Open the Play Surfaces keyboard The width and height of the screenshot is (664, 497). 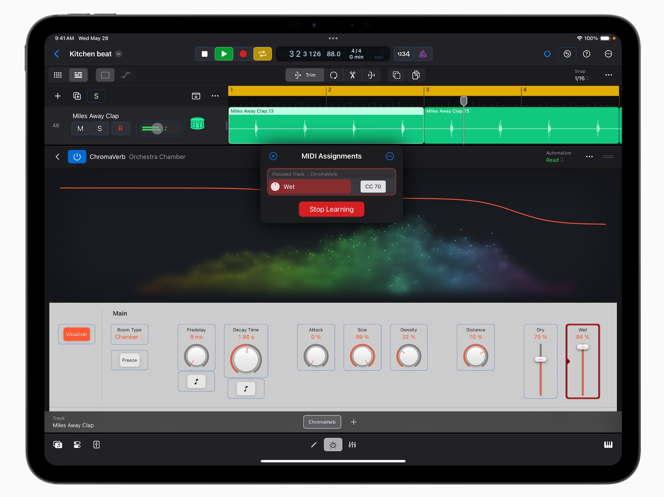coord(608,445)
